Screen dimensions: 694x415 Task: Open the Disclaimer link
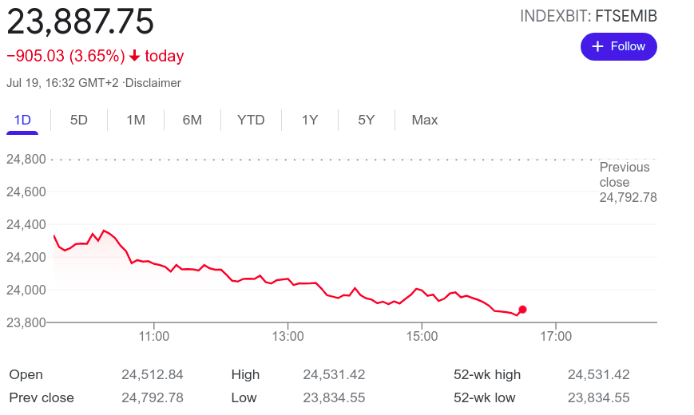[153, 83]
